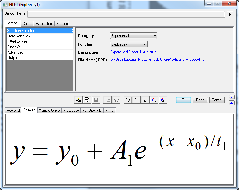
Task: Click the NLFit window title icon
Action: (5, 5)
